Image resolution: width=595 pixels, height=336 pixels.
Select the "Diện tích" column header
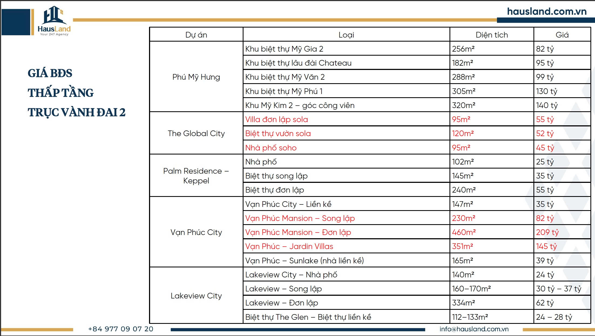(x=492, y=35)
